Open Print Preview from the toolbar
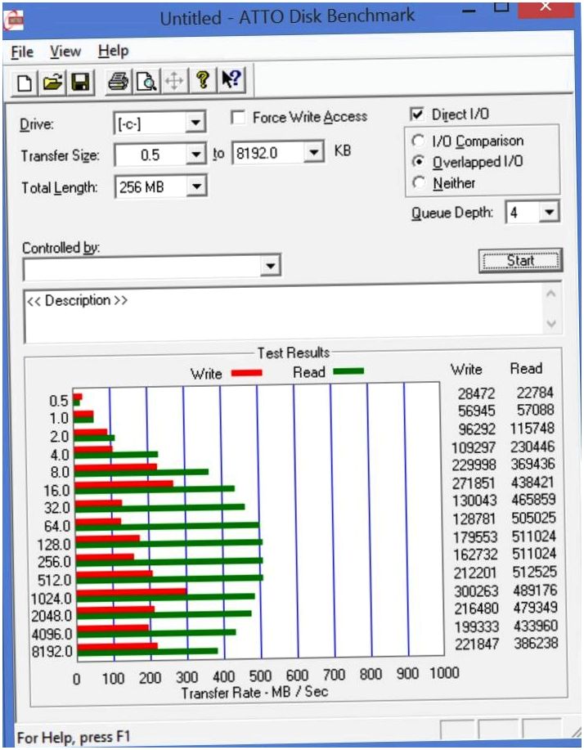The image size is (584, 750). (146, 81)
